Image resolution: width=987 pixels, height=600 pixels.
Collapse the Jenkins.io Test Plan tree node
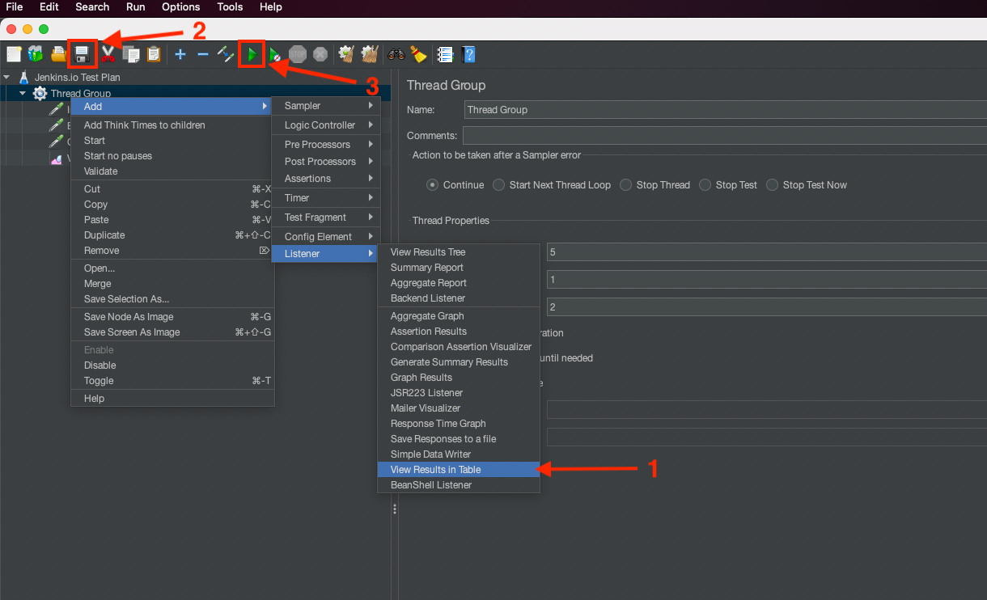coord(7,78)
